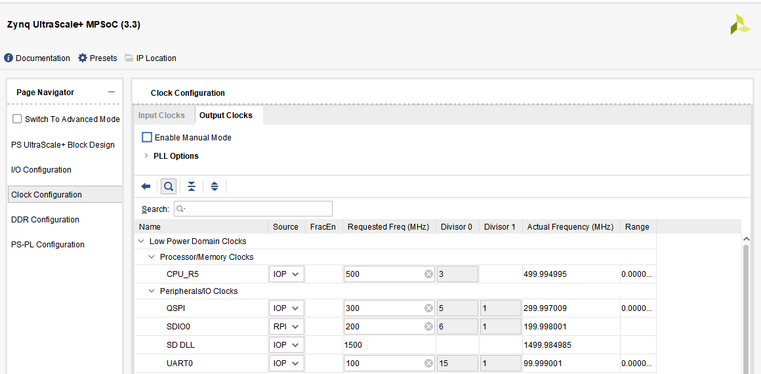This screenshot has width=761, height=374.
Task: Select the QSPI row name
Action: 176,308
